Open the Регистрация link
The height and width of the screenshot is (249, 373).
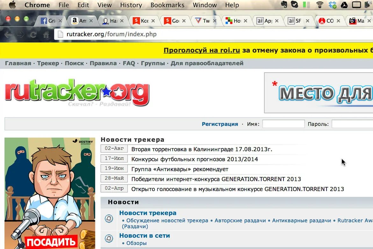coord(220,124)
